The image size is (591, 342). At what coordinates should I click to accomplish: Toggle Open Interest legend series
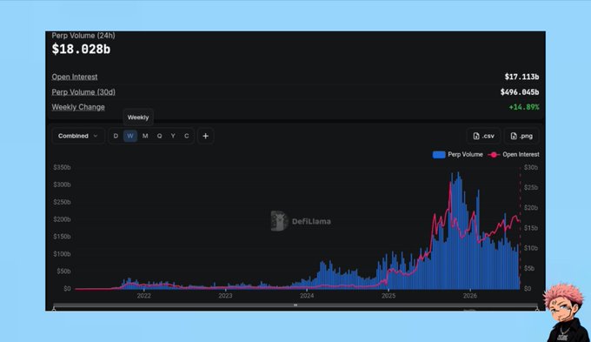click(514, 154)
